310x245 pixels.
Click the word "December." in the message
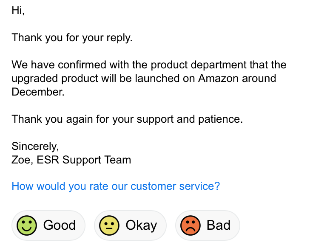pos(38,92)
